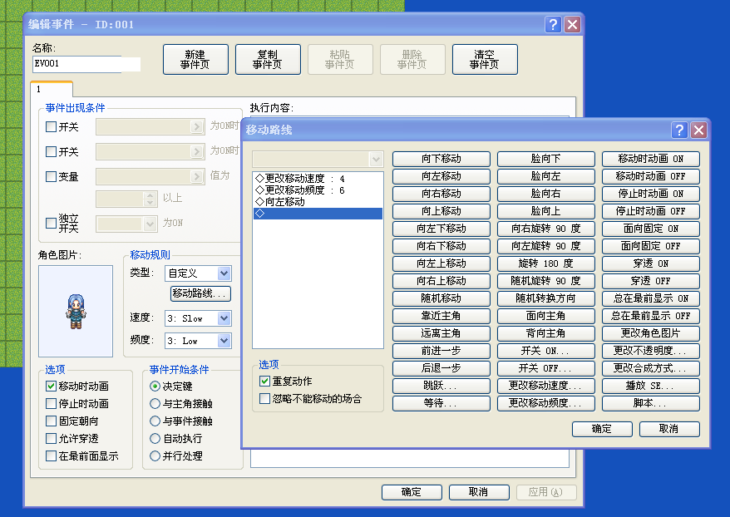Select 与主角接触 radio button
Viewport: 730px width, 517px height.
coord(155,403)
